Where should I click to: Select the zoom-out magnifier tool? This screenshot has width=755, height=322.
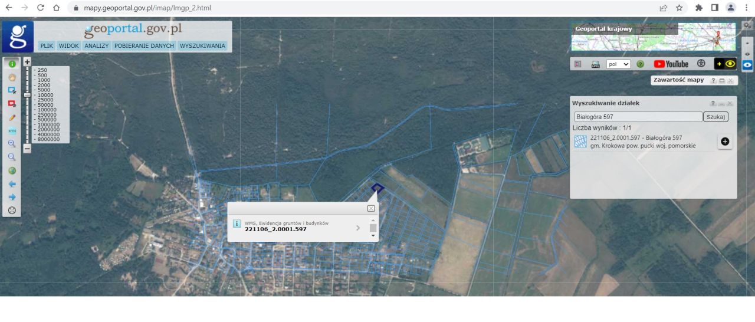12,157
